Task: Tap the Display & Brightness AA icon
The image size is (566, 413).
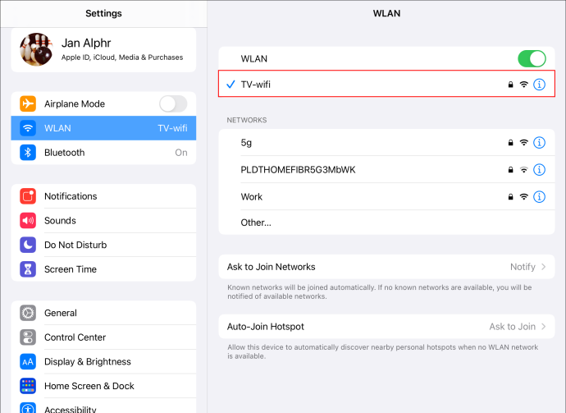Action: [28, 362]
